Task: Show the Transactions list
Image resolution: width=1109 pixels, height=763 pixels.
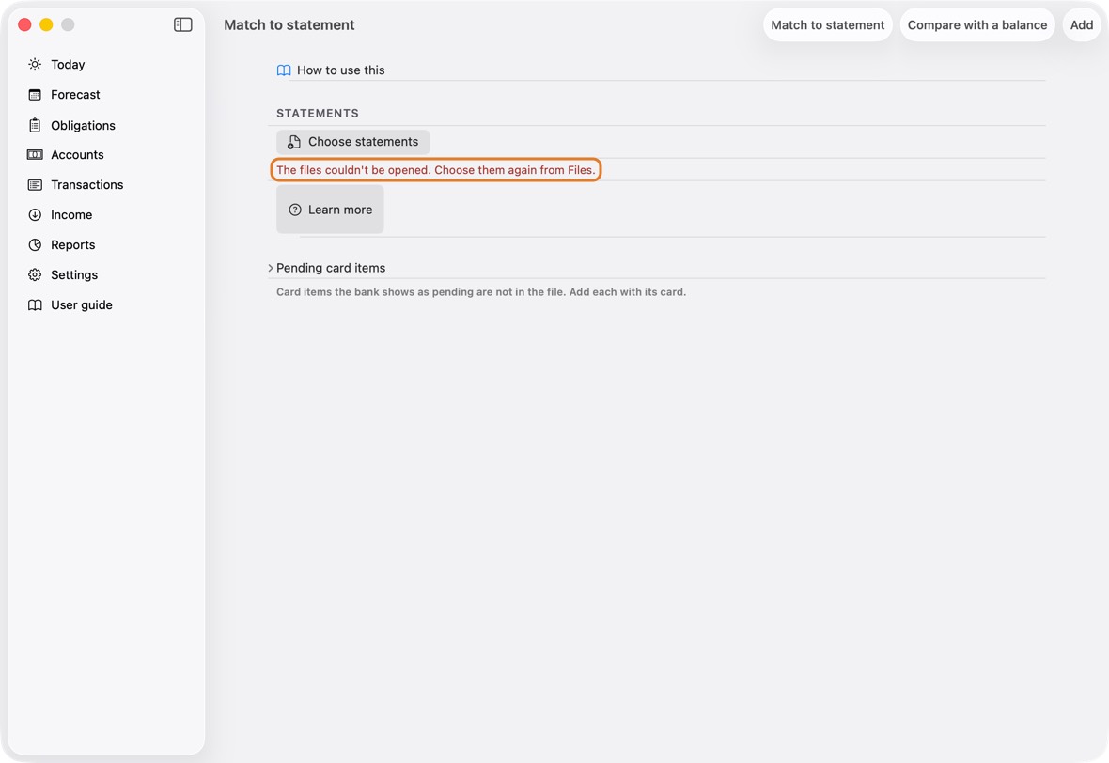Action: pyautogui.click(x=87, y=184)
